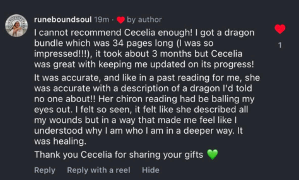Open the runeboundsoul username link

point(63,20)
